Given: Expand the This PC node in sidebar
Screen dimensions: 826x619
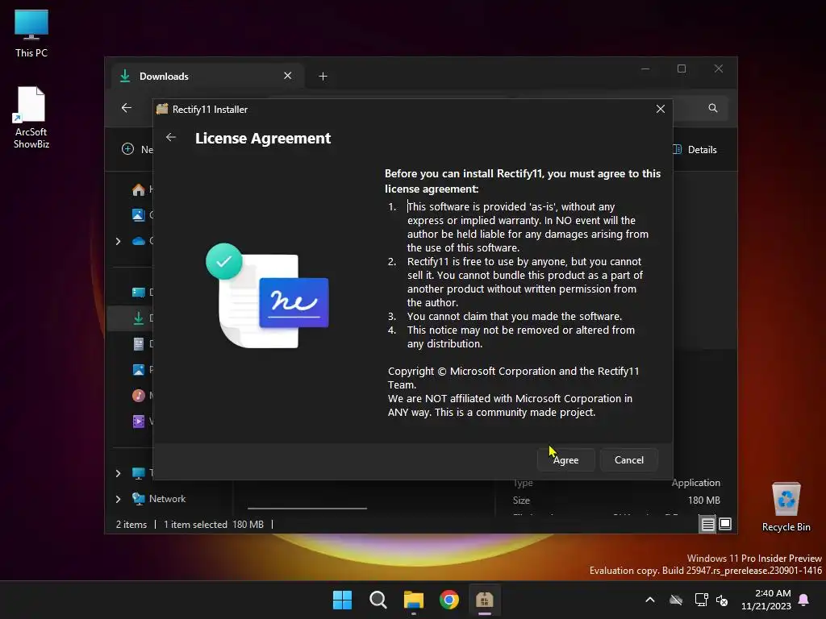Looking at the screenshot, I should tap(118, 473).
